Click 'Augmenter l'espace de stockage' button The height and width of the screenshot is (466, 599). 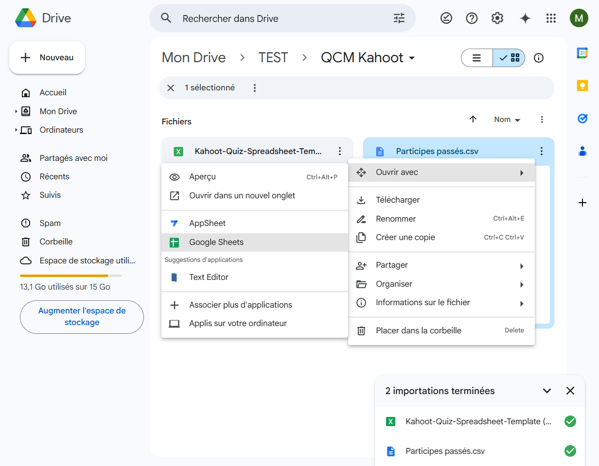(x=82, y=317)
